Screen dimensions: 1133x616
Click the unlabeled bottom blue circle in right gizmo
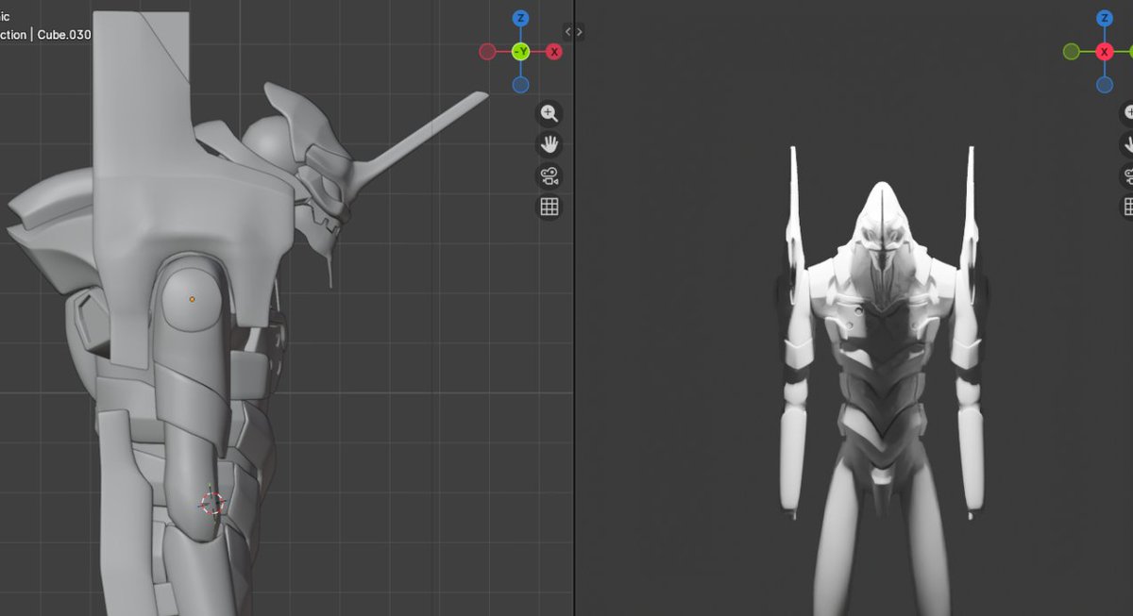1105,85
